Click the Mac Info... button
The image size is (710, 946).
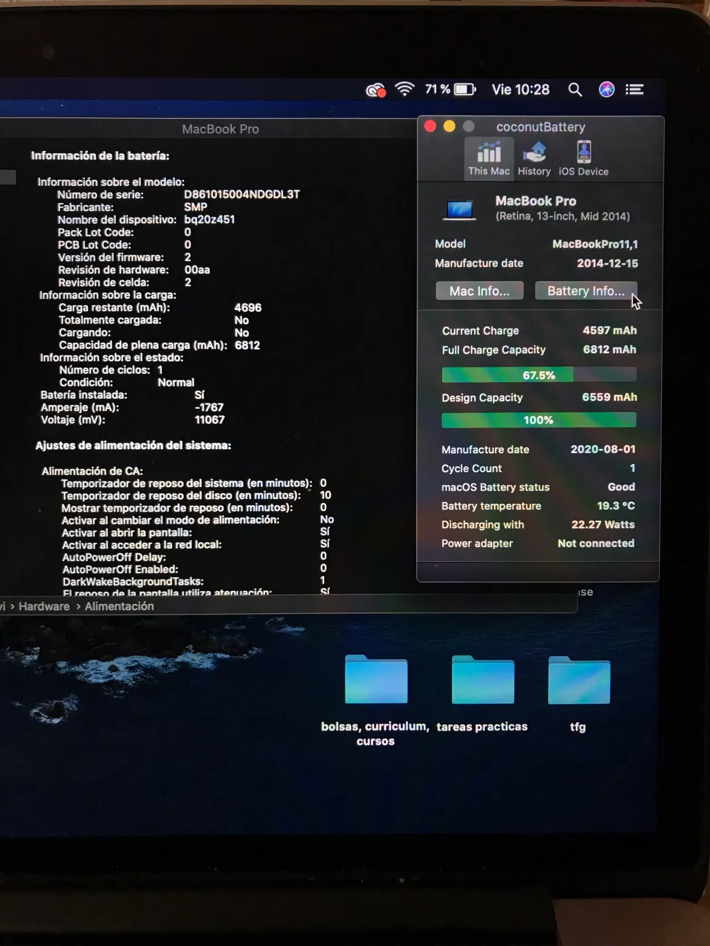click(x=479, y=291)
